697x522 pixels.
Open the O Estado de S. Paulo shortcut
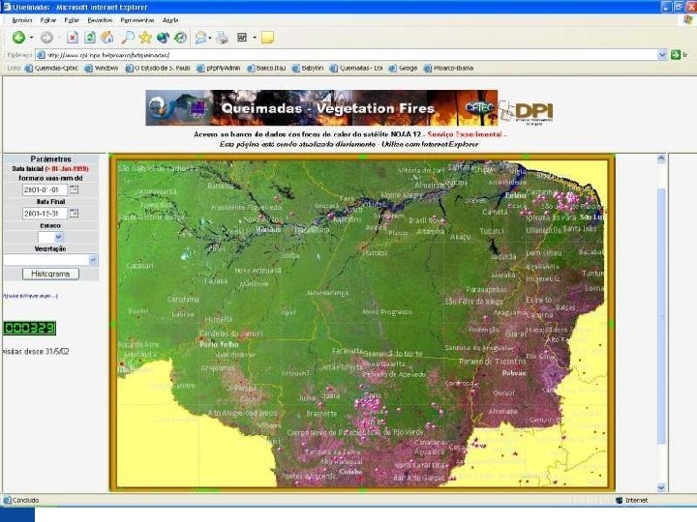pos(158,69)
